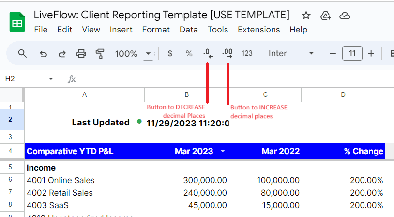Select row 4 header
The width and height of the screenshot is (394, 217).
[12, 151]
